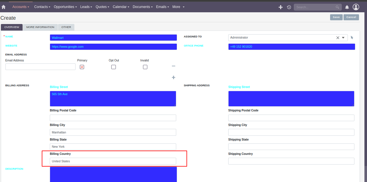Viewport: 367px width, 182px height.
Task: Mark the email as Invalid
Action: [145, 67]
